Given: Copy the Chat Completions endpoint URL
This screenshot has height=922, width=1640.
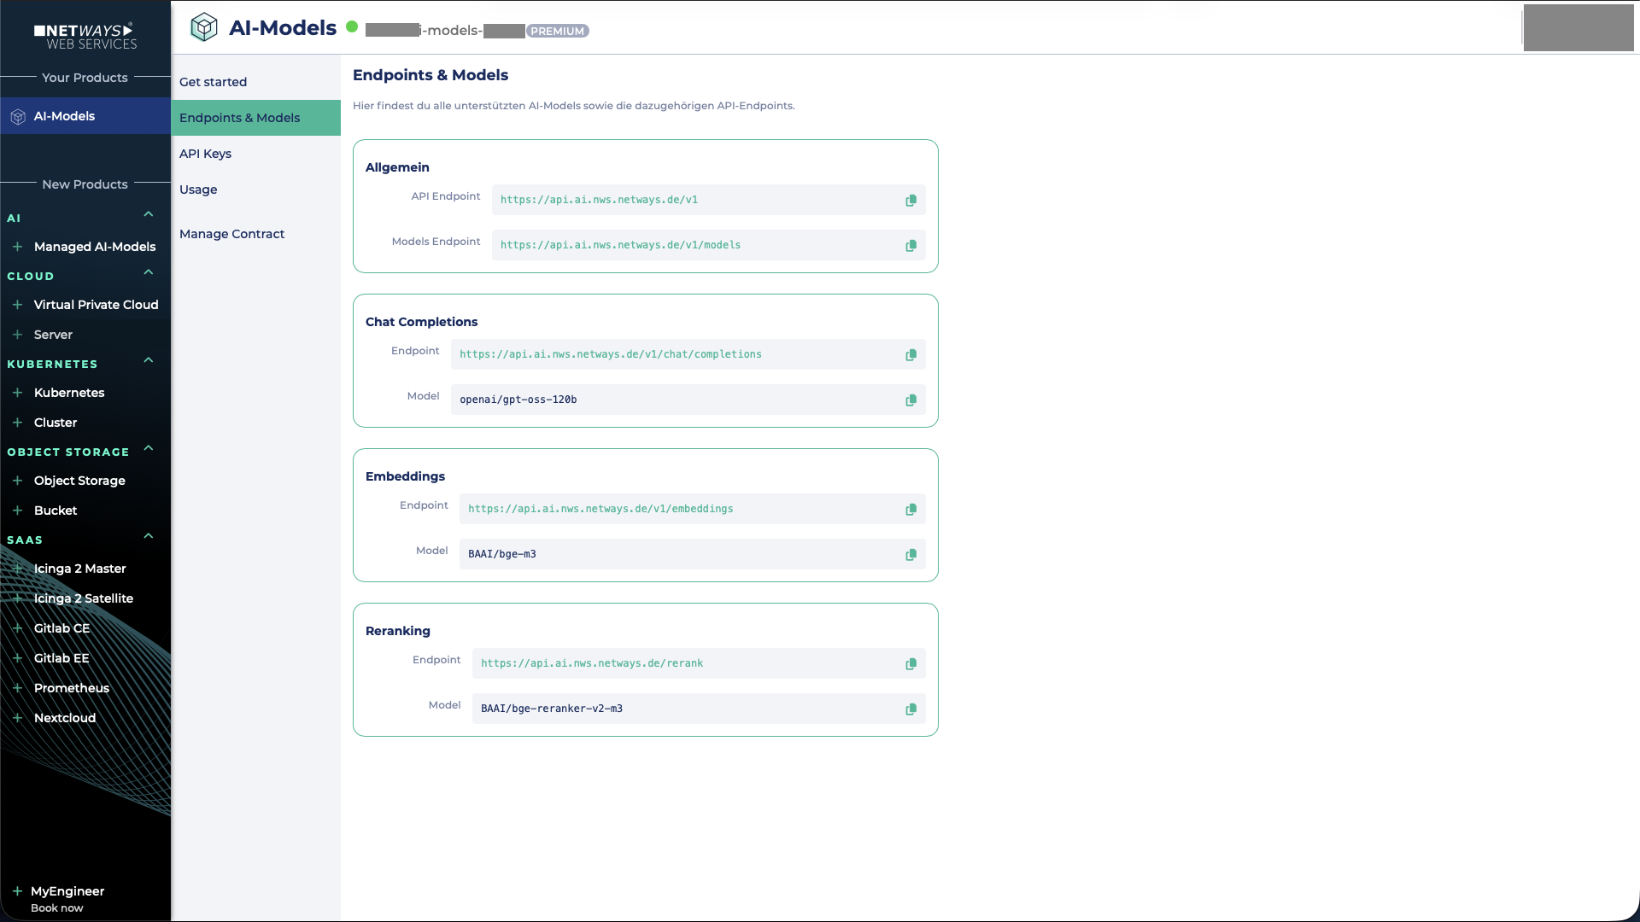Looking at the screenshot, I should point(911,354).
